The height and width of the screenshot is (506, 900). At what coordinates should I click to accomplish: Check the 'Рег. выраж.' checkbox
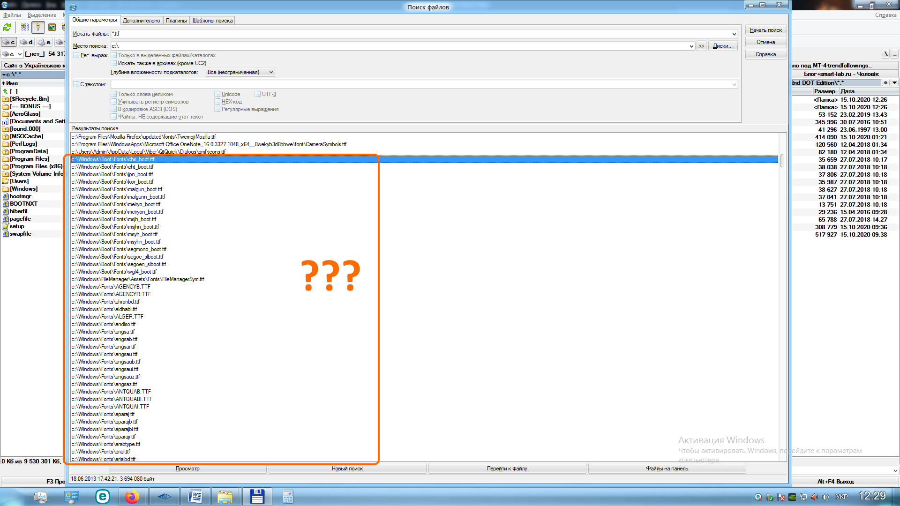pyautogui.click(x=76, y=55)
